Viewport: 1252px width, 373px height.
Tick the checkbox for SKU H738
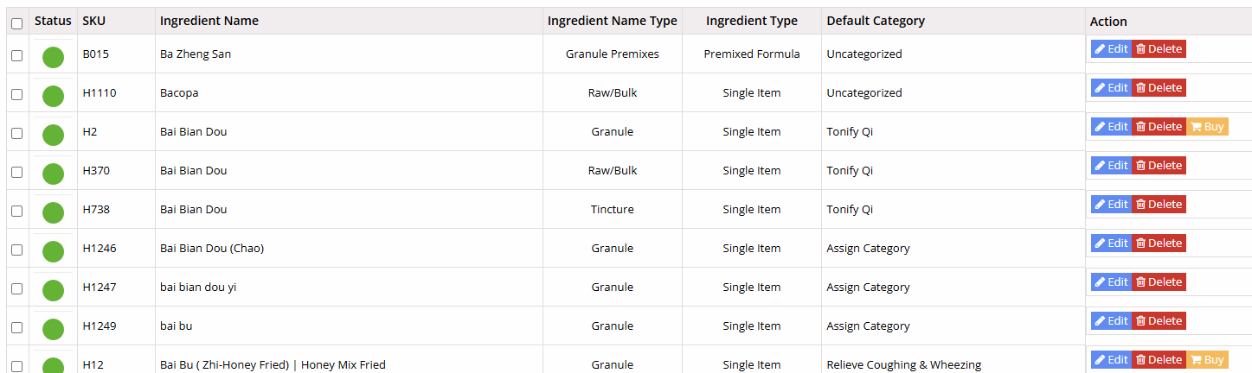[16, 211]
